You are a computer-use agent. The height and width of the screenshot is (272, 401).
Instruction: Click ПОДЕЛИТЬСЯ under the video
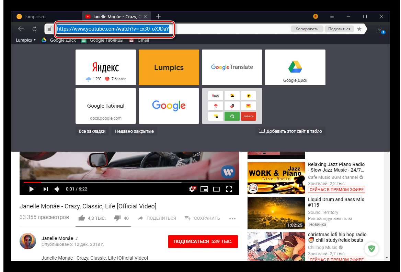tap(157, 218)
